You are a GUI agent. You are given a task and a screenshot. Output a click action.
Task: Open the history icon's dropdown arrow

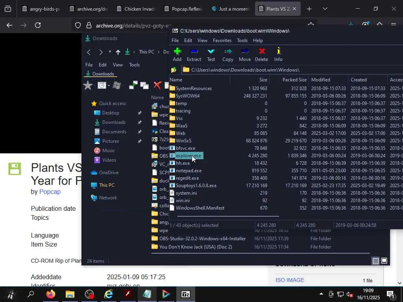click(109, 85)
